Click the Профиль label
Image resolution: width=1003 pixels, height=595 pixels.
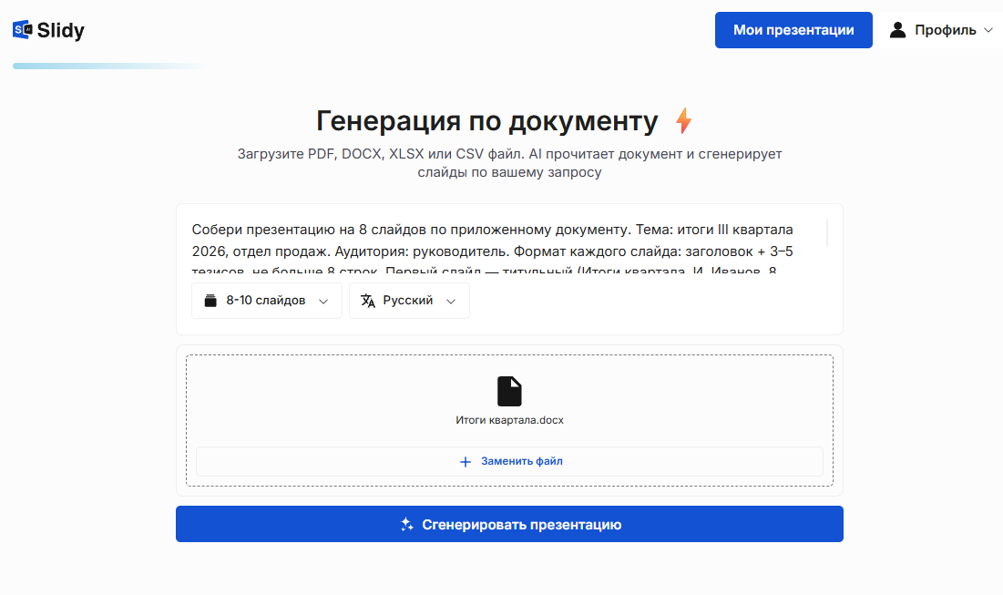[x=946, y=30]
